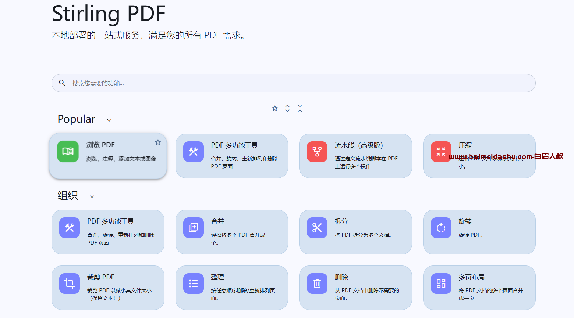574x318 pixels.
Task: Open the 压缩 title
Action: pyautogui.click(x=465, y=145)
